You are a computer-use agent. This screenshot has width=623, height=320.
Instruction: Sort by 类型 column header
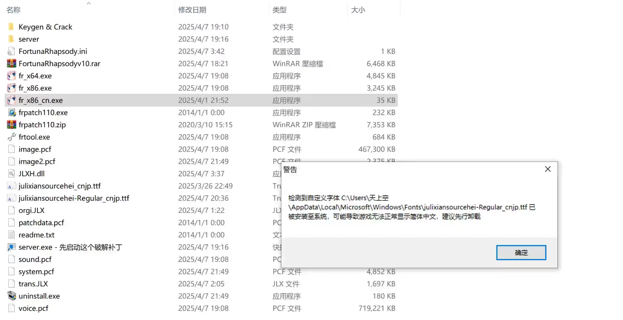click(x=279, y=10)
